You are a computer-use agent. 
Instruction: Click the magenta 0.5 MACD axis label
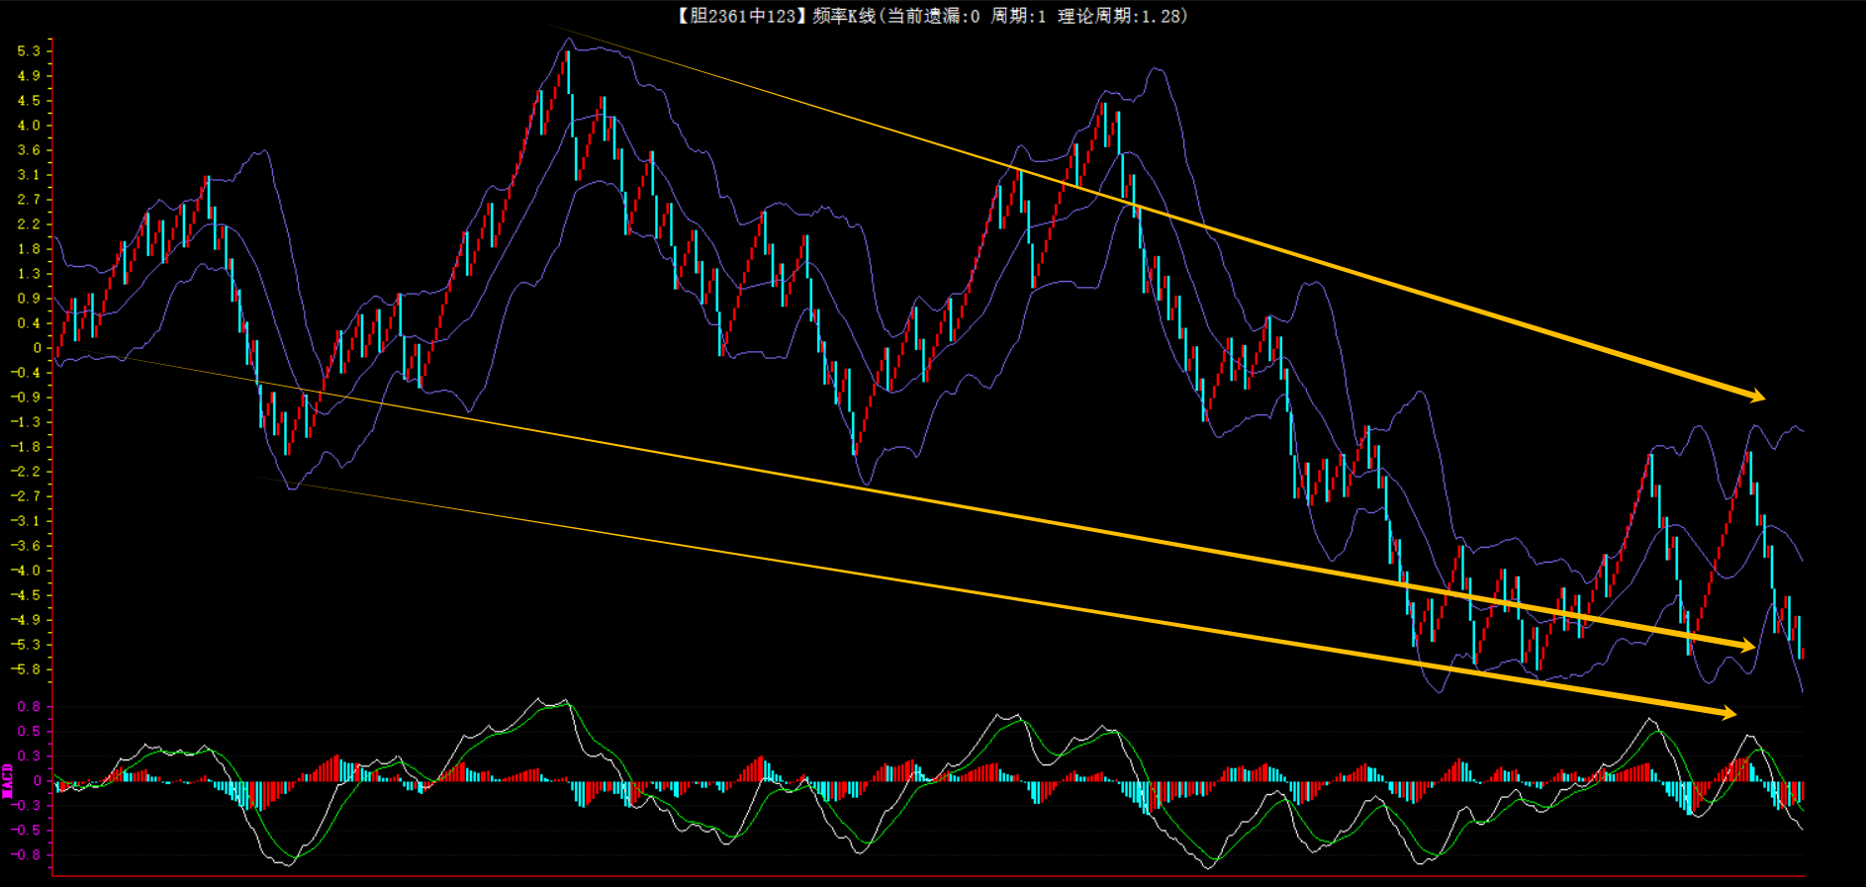tap(29, 732)
